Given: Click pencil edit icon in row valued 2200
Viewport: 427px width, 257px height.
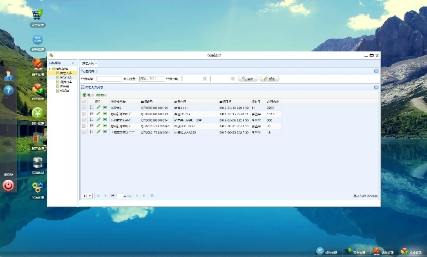Looking at the screenshot, I should pos(99,107).
